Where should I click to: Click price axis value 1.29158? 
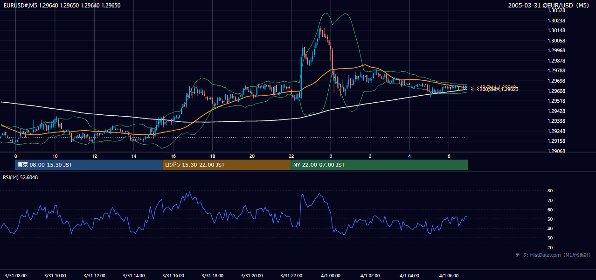(557, 141)
